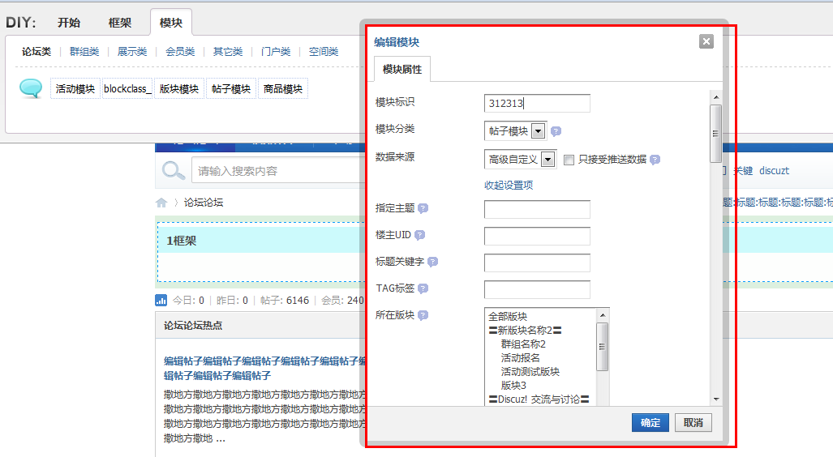Open help icon beside 指定主题
The image size is (833, 457).
[x=423, y=208]
